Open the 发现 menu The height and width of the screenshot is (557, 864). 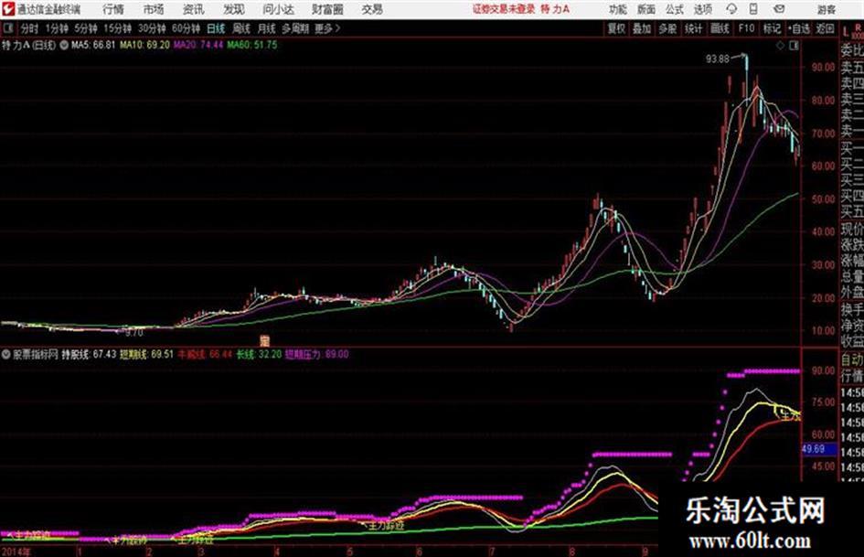pos(233,9)
